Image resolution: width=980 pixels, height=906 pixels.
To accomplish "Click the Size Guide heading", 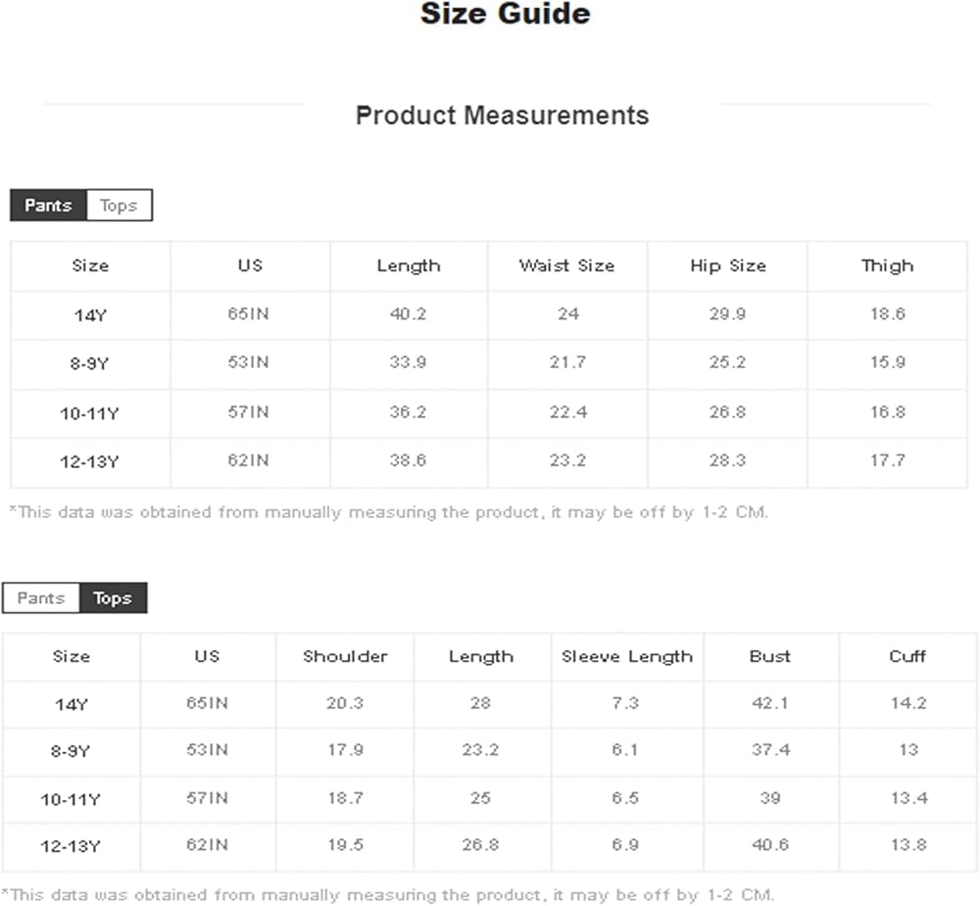I will tap(505, 15).
